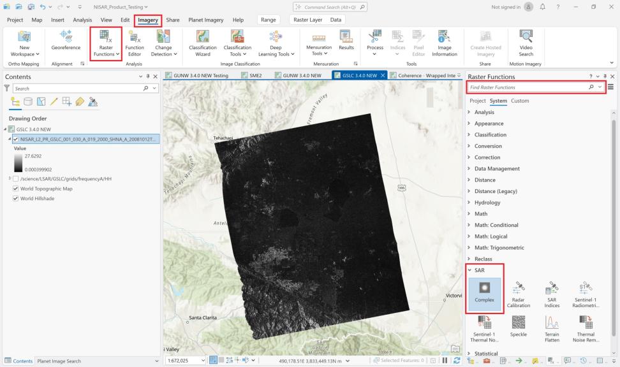Click the layer grayscale color ramp symbol
Screen dimensions: 620x367
(18, 162)
